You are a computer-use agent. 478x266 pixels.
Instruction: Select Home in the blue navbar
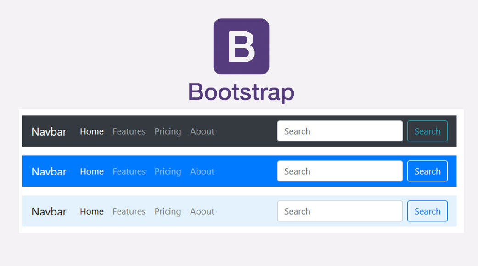[x=92, y=171]
